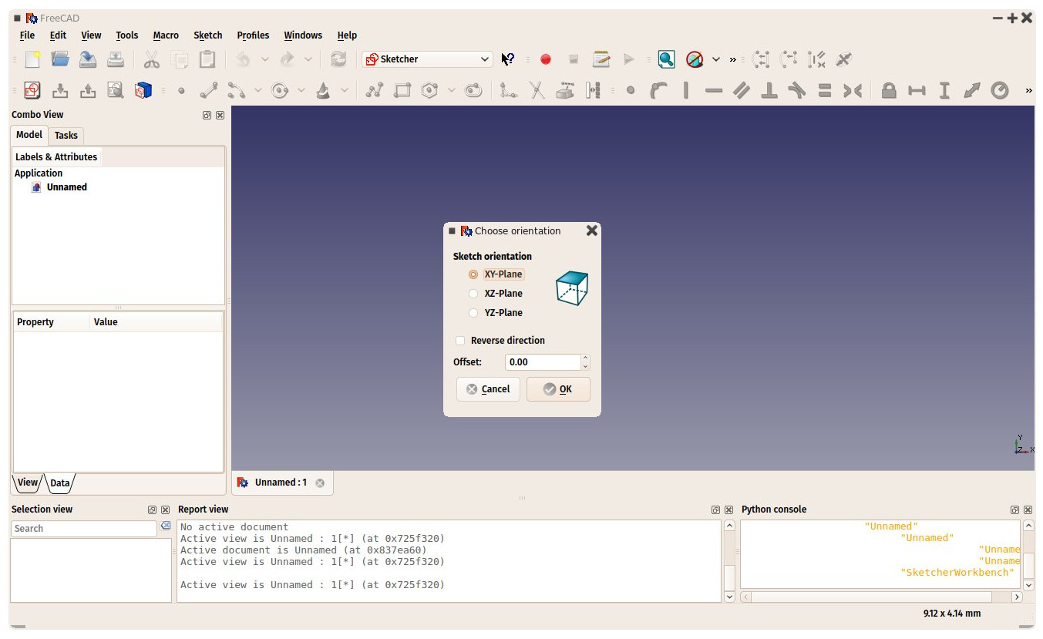This screenshot has width=1043, height=639.
Task: Open the Macros notepad icon
Action: (601, 59)
